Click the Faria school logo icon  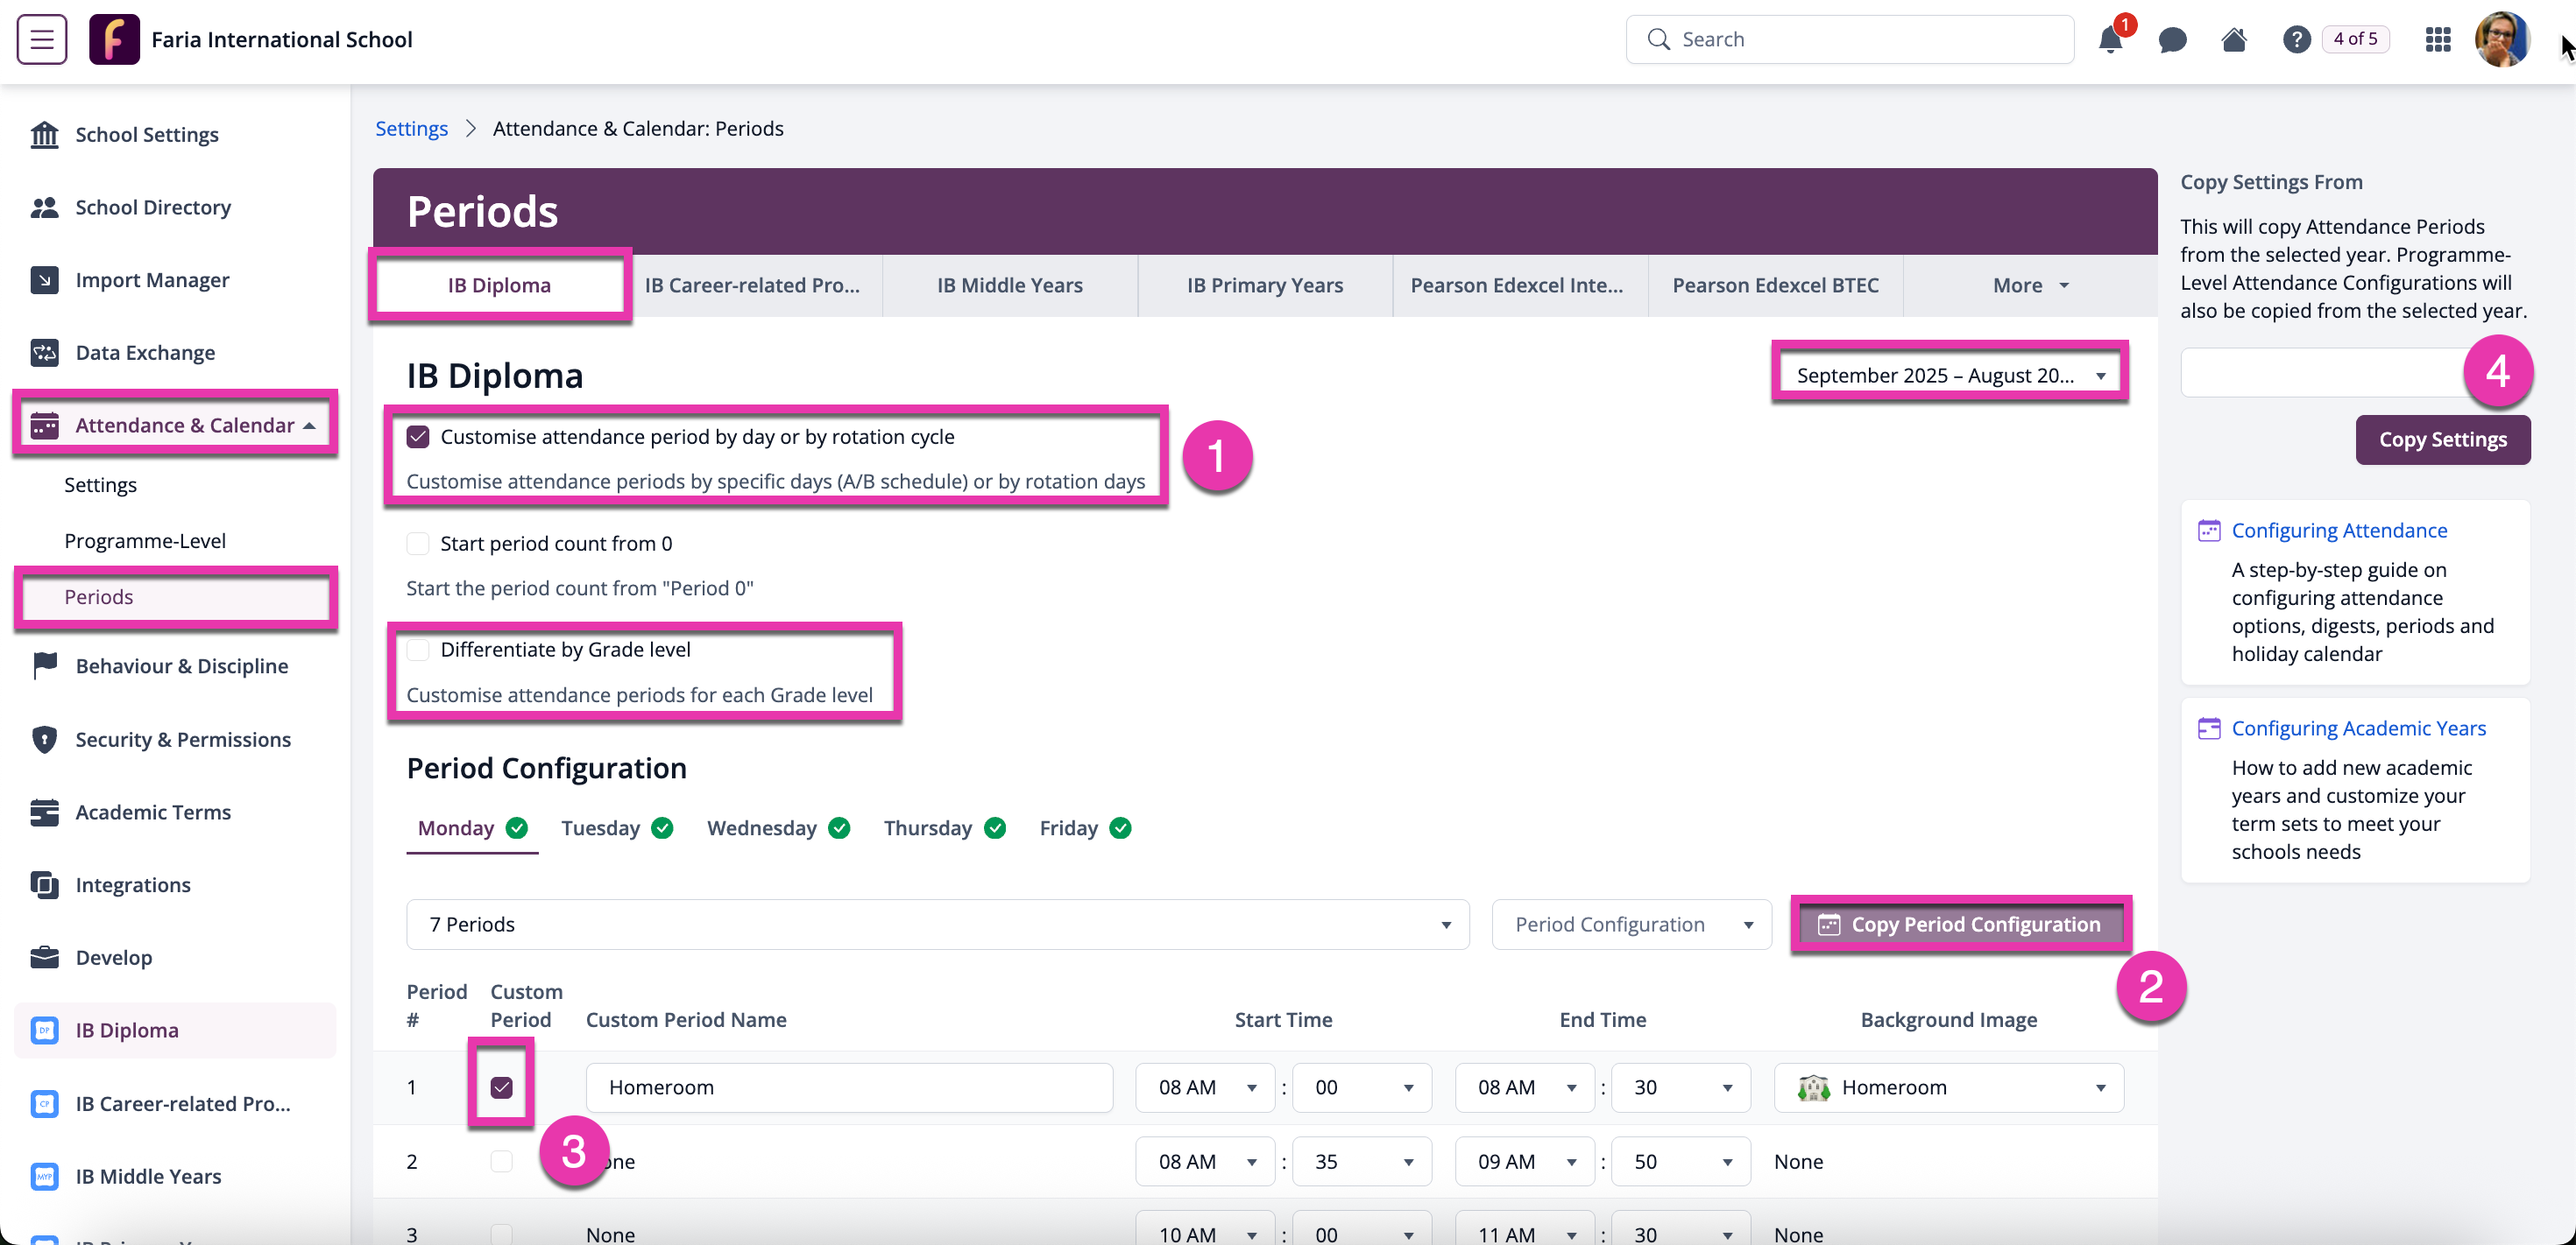(x=114, y=39)
